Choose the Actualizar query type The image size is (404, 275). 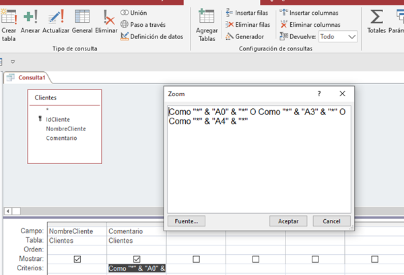pos(56,23)
